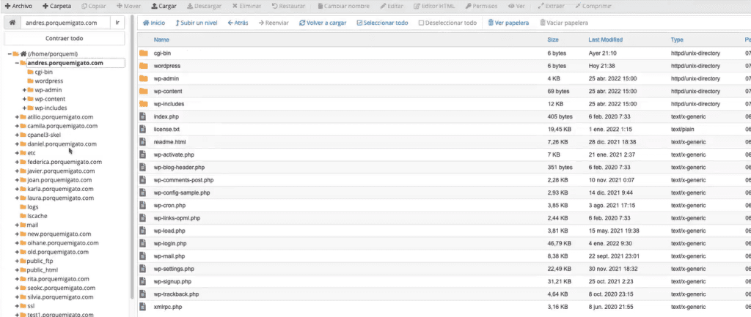Select cgi-bin in the folder tree

pyautogui.click(x=43, y=72)
